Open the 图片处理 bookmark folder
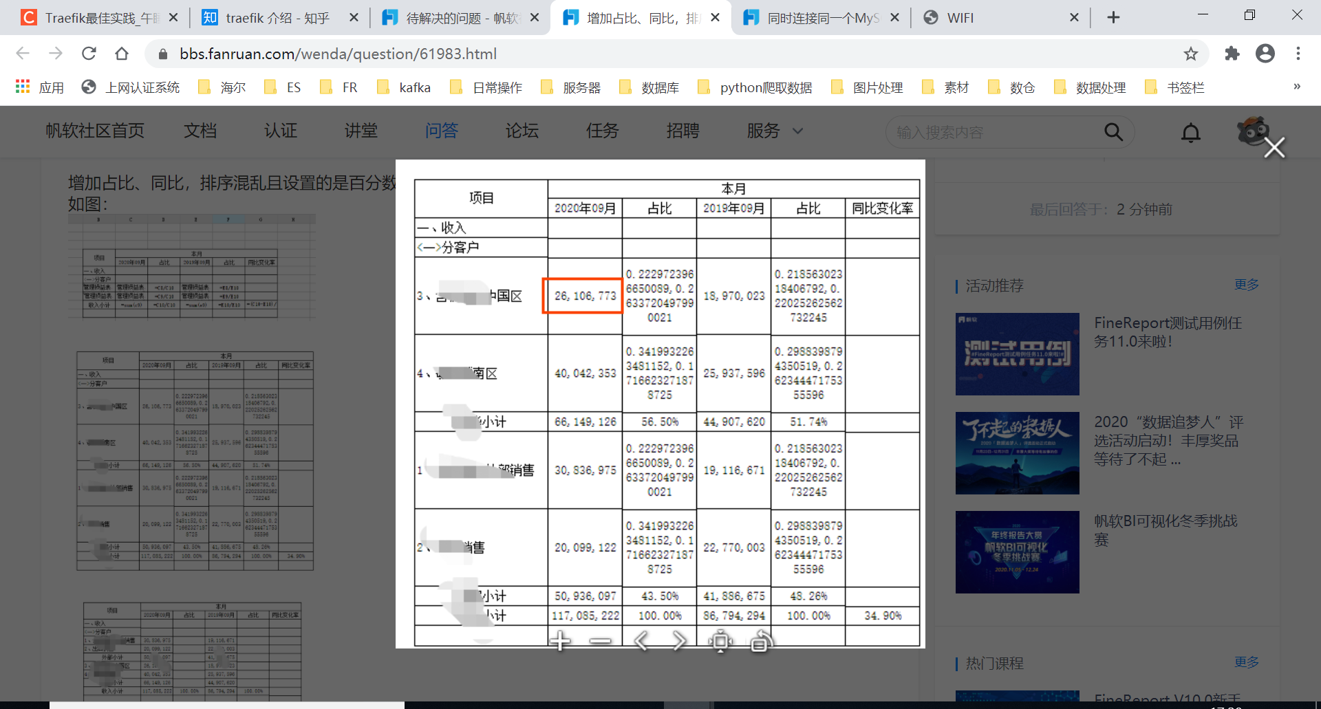This screenshot has height=709, width=1321. tap(867, 87)
